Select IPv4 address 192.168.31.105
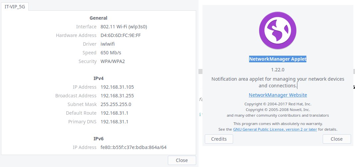Viewport: 355px width, 167px height. point(117,87)
